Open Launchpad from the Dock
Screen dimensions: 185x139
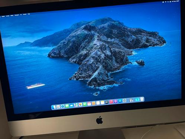click(x=58, y=107)
